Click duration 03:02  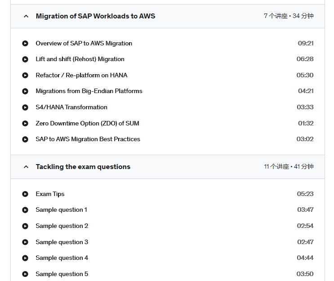pos(305,139)
